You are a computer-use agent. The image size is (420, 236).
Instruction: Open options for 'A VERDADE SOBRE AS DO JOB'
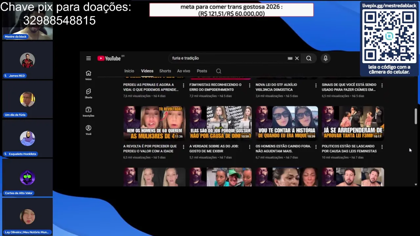(x=250, y=147)
